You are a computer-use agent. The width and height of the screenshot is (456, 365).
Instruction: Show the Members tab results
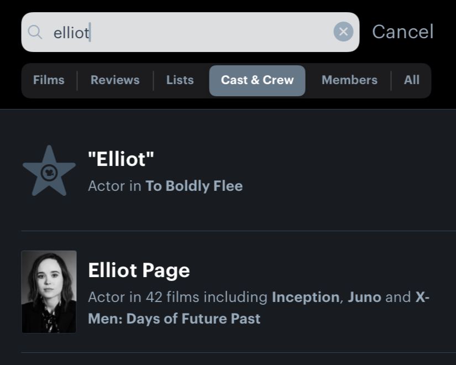click(x=349, y=80)
